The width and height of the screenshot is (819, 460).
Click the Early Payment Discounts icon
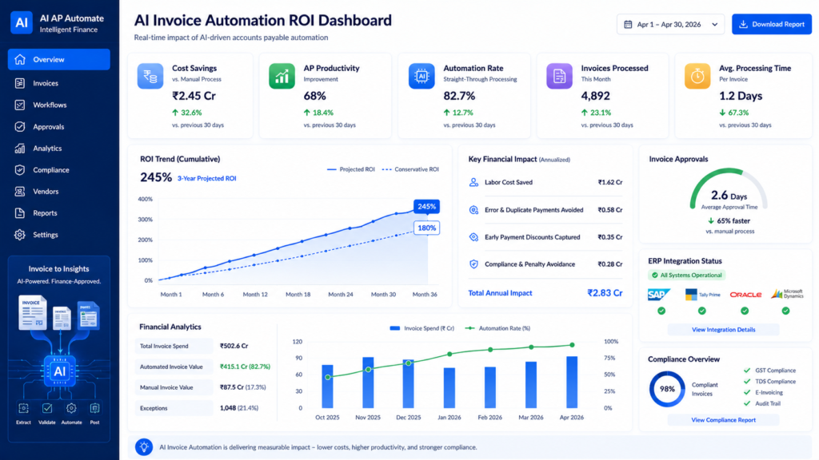(473, 237)
